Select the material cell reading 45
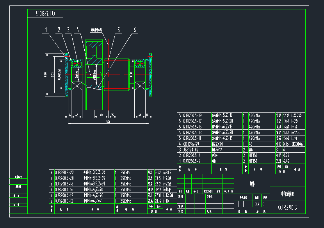The width and height of the screenshot is (324, 228). pyautogui.click(x=262, y=144)
